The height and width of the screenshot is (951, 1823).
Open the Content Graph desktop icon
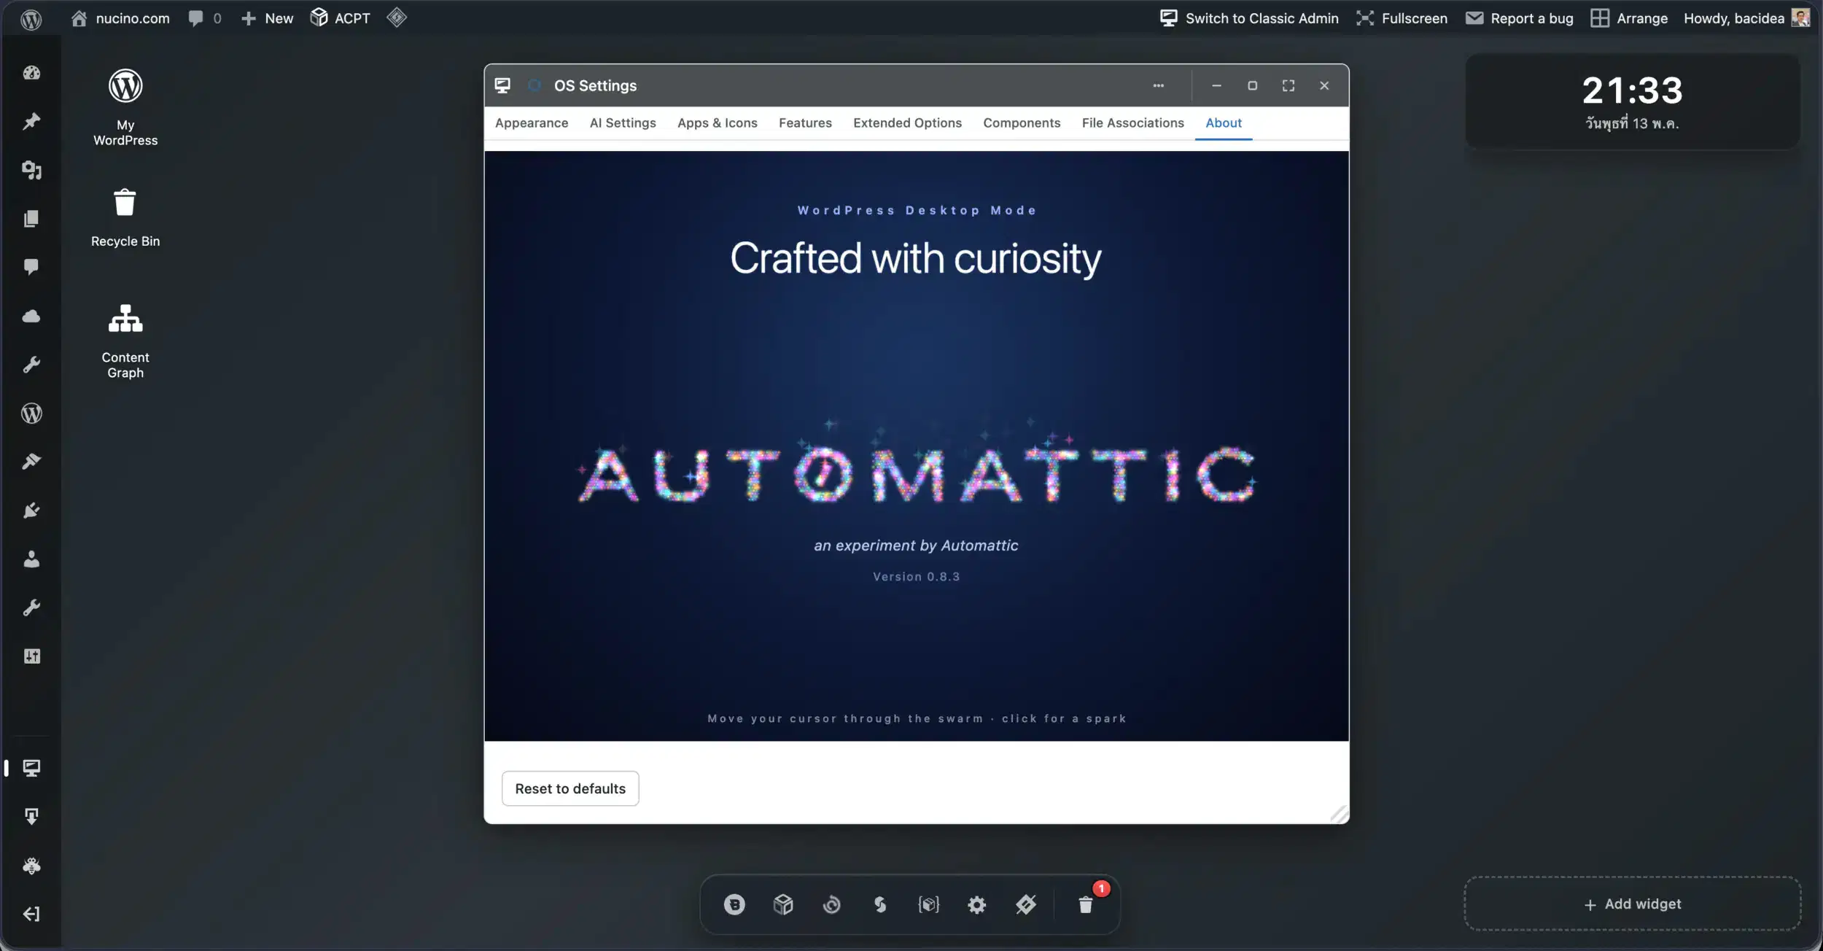point(125,341)
